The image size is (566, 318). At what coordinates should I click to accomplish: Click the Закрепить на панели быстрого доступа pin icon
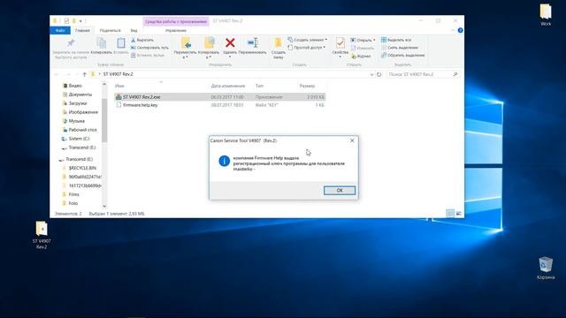[x=71, y=43]
